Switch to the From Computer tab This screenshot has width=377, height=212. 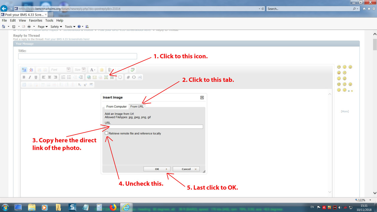coord(117,107)
